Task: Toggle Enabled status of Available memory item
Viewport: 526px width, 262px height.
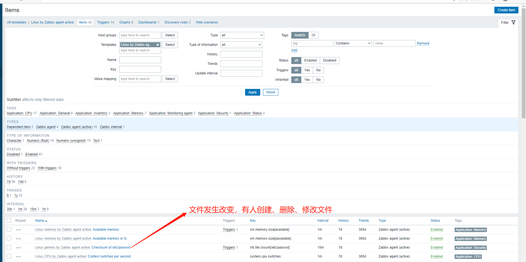Action: click(x=436, y=230)
